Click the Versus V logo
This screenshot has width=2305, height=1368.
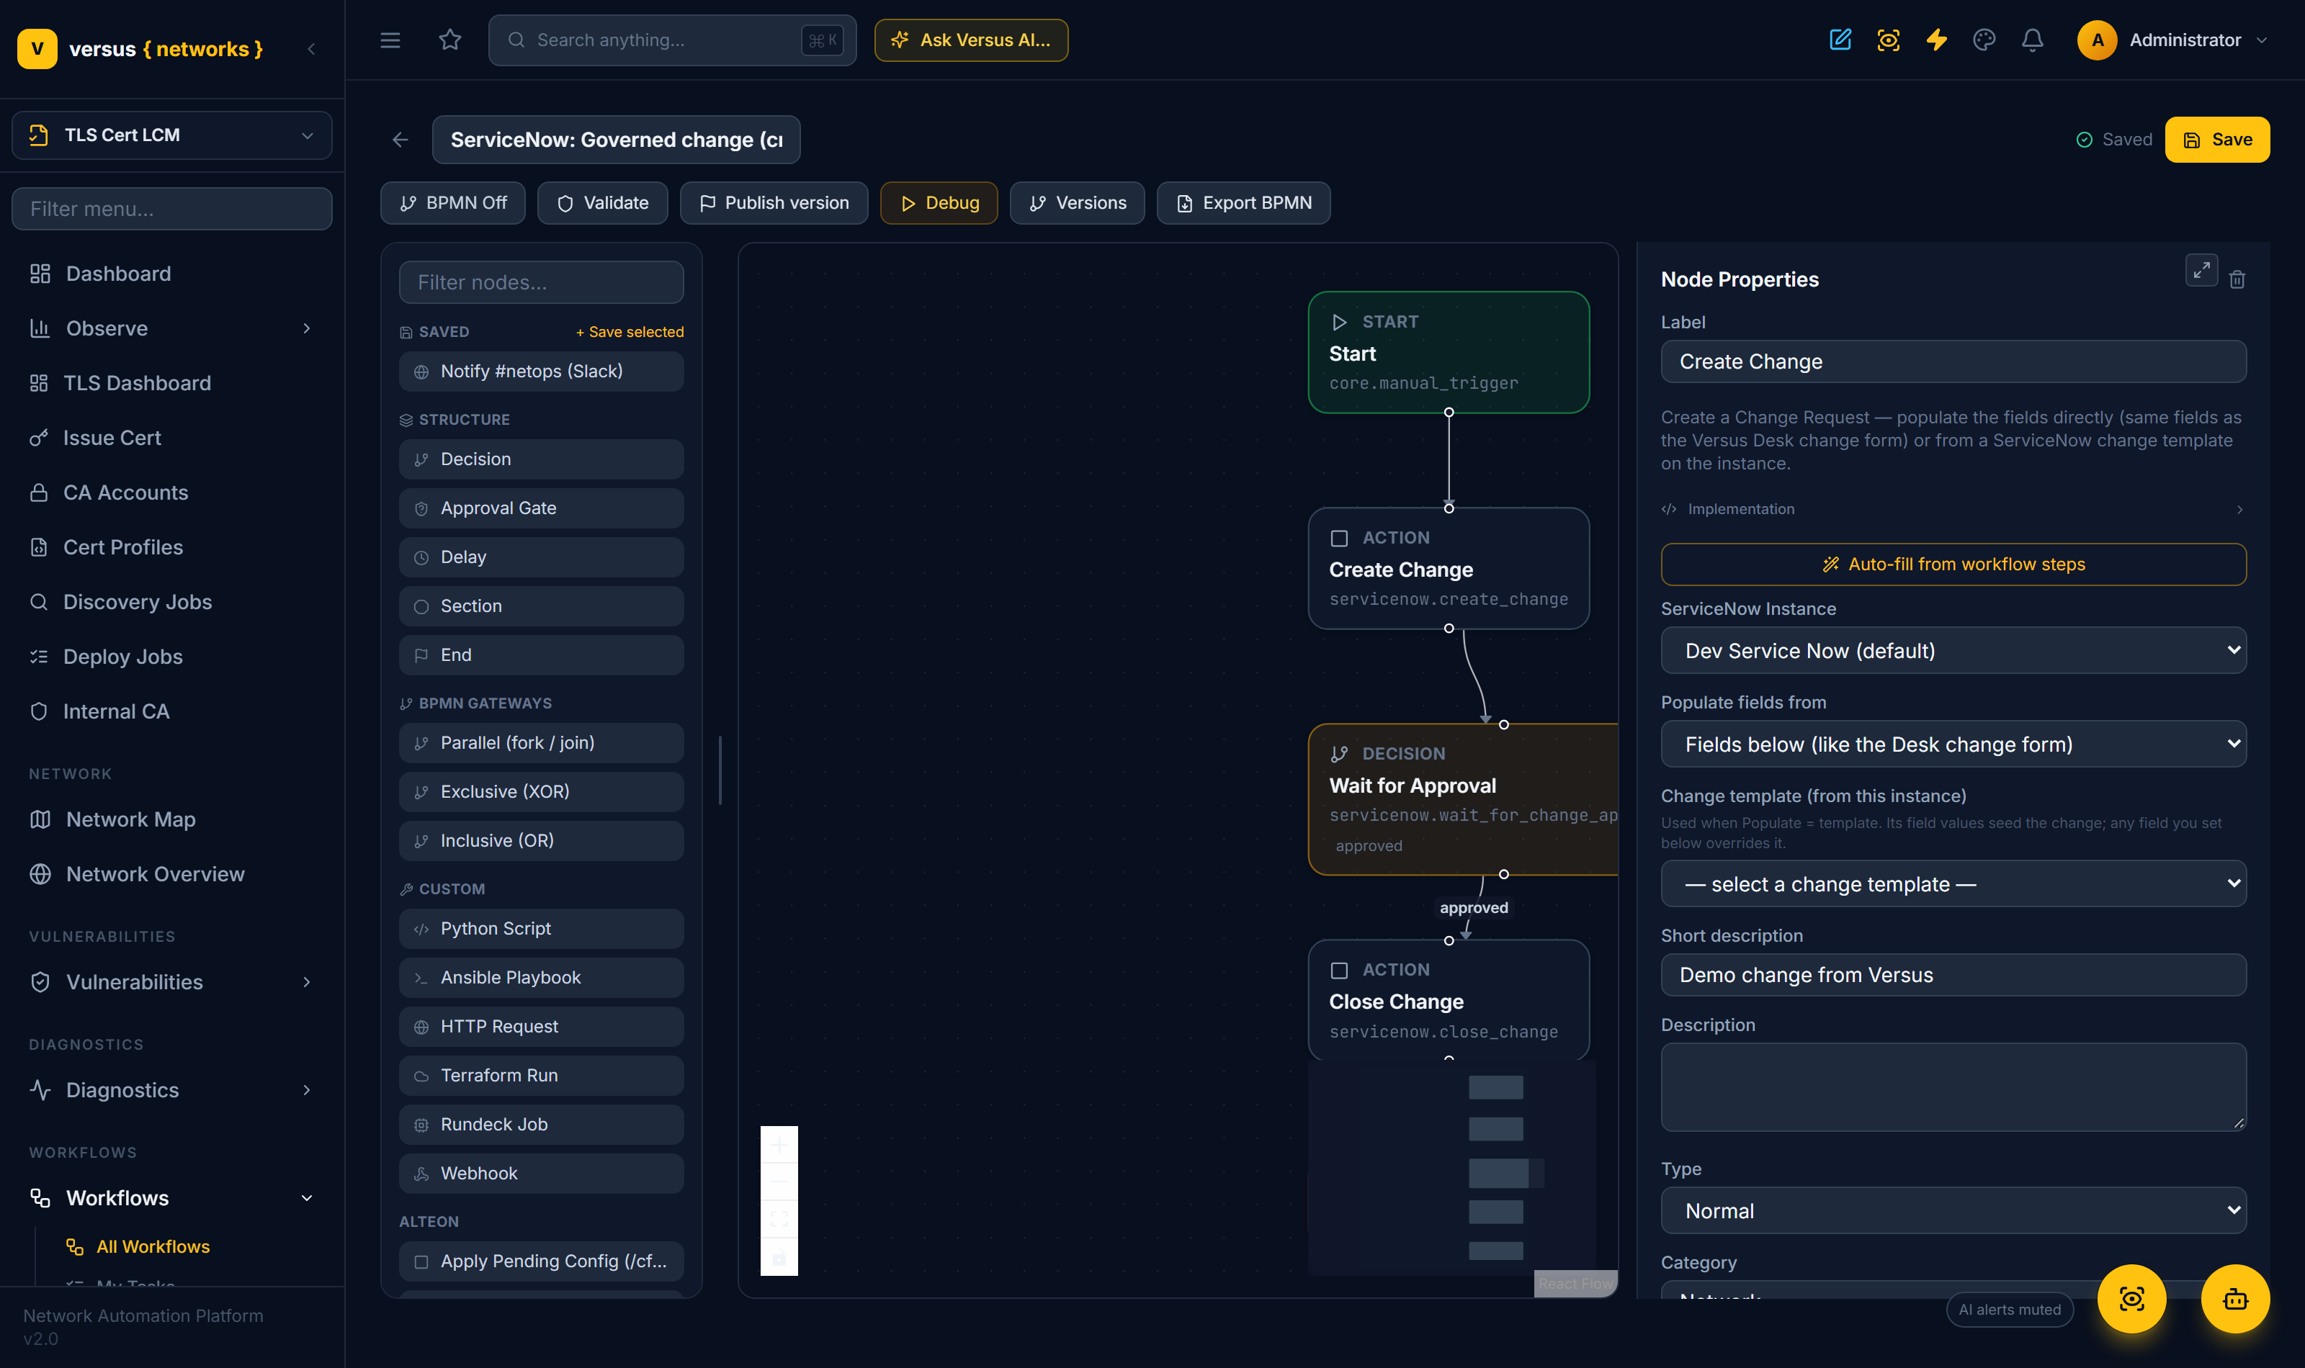click(37, 49)
